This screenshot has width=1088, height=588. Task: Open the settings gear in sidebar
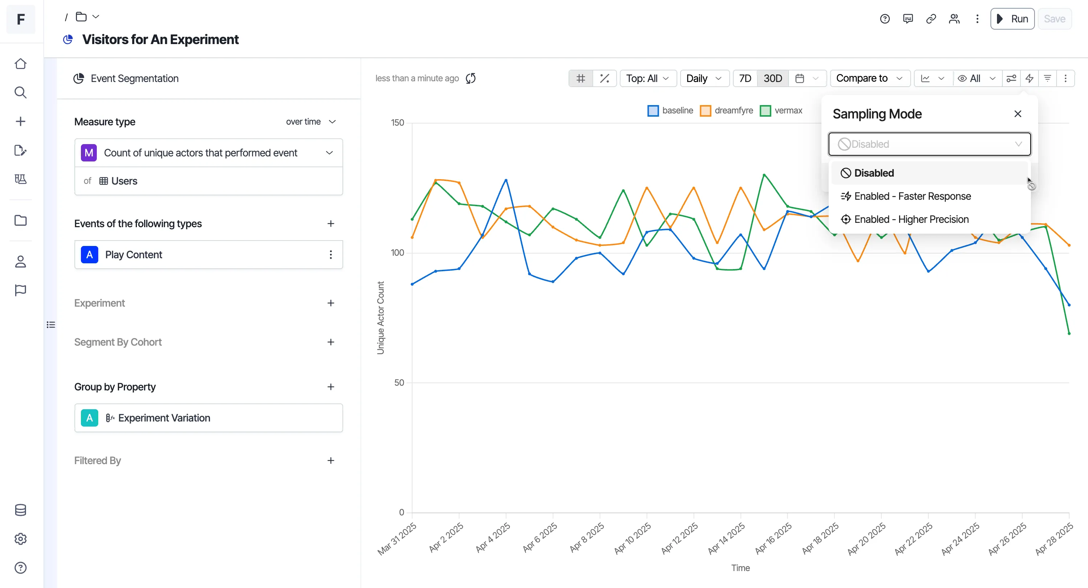click(20, 539)
